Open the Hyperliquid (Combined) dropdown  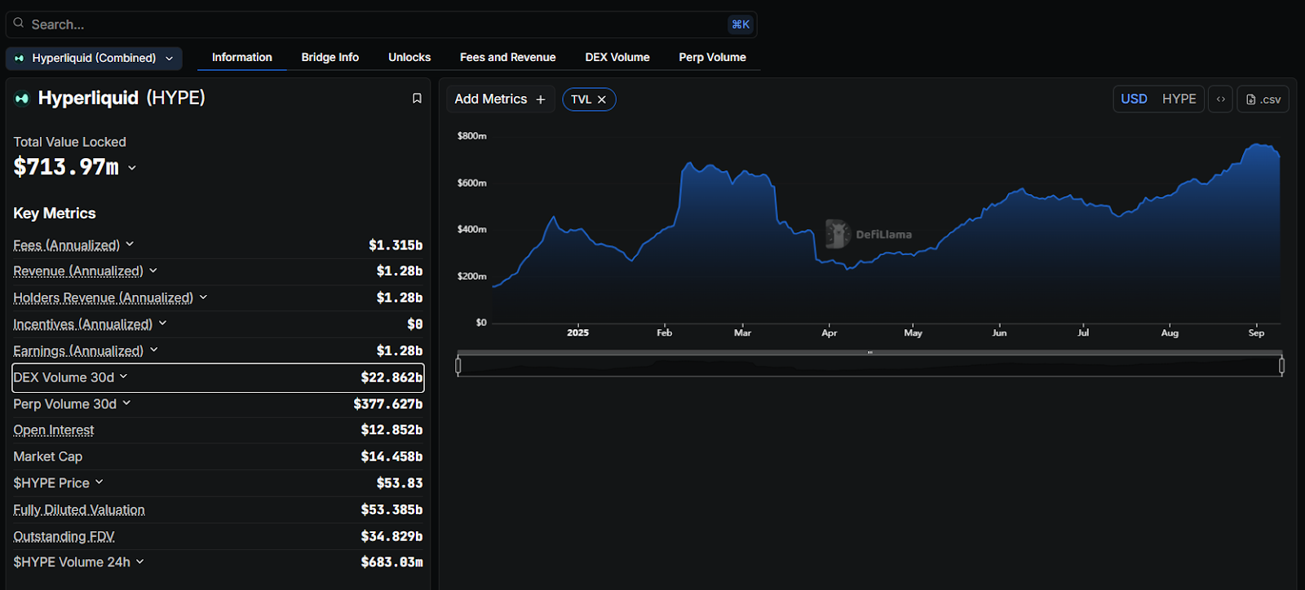point(94,58)
